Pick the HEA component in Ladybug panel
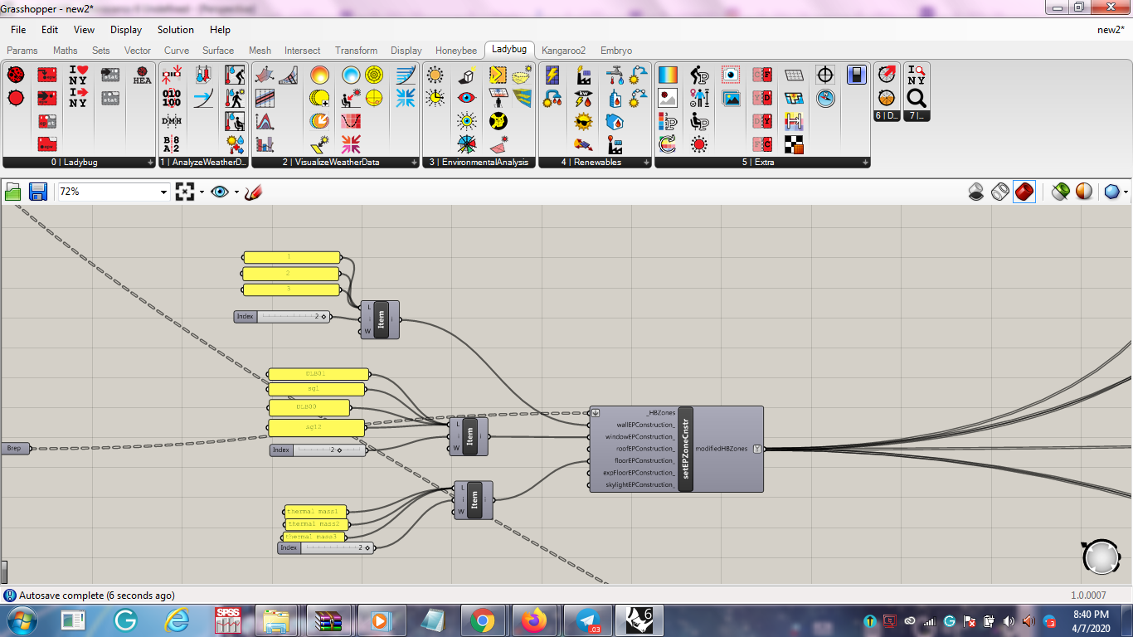Image resolution: width=1133 pixels, height=637 pixels. pos(143,75)
